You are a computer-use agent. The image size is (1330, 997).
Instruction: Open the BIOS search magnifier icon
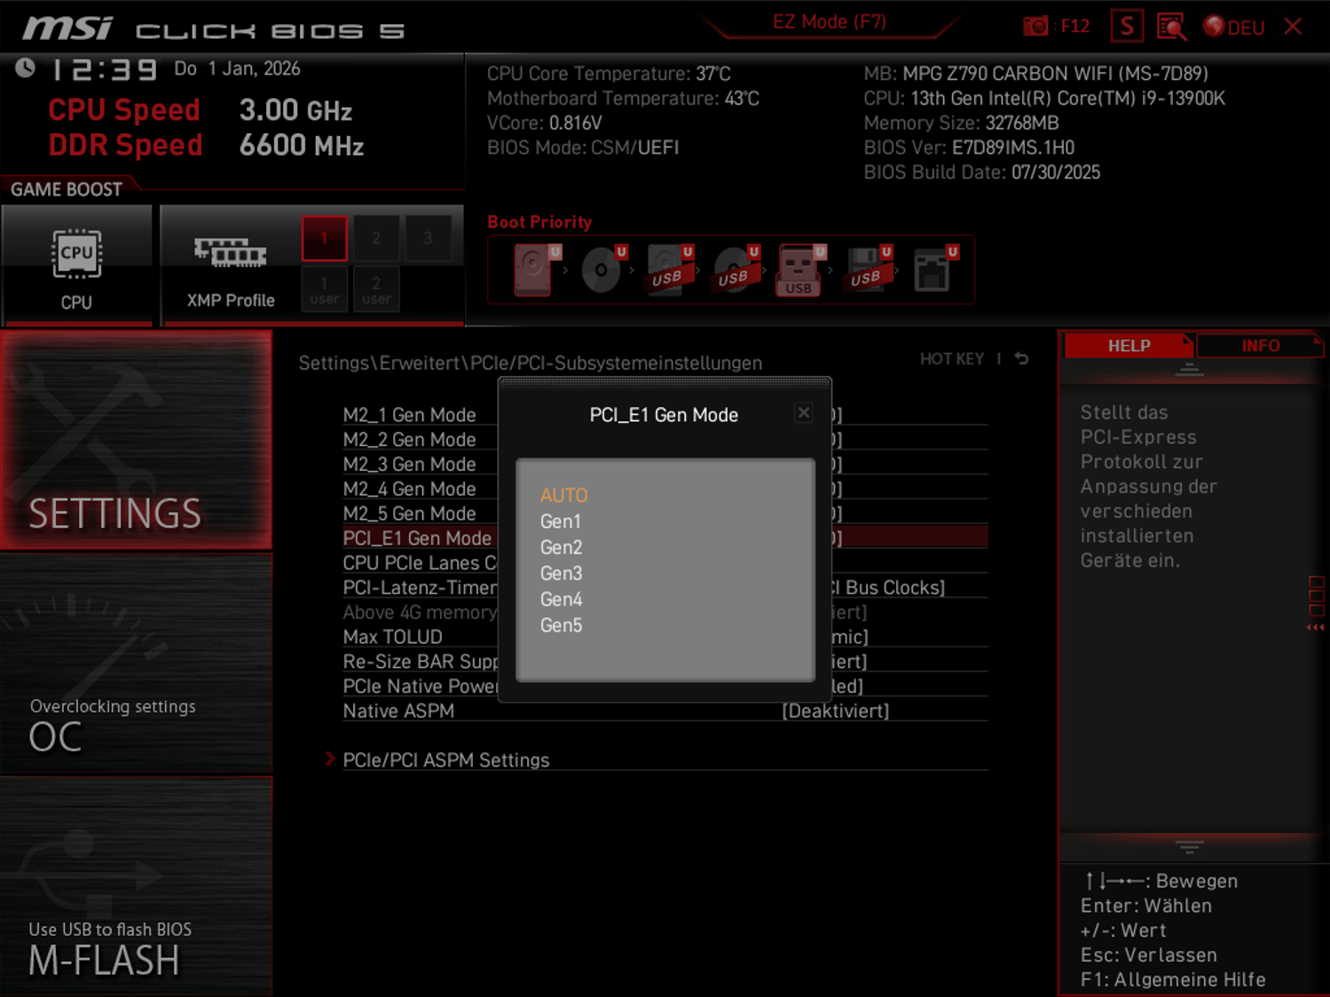point(1171,27)
